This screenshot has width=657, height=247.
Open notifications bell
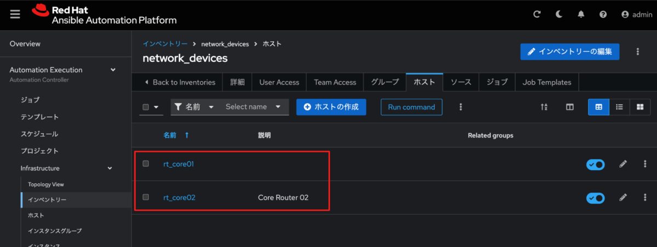pos(581,15)
